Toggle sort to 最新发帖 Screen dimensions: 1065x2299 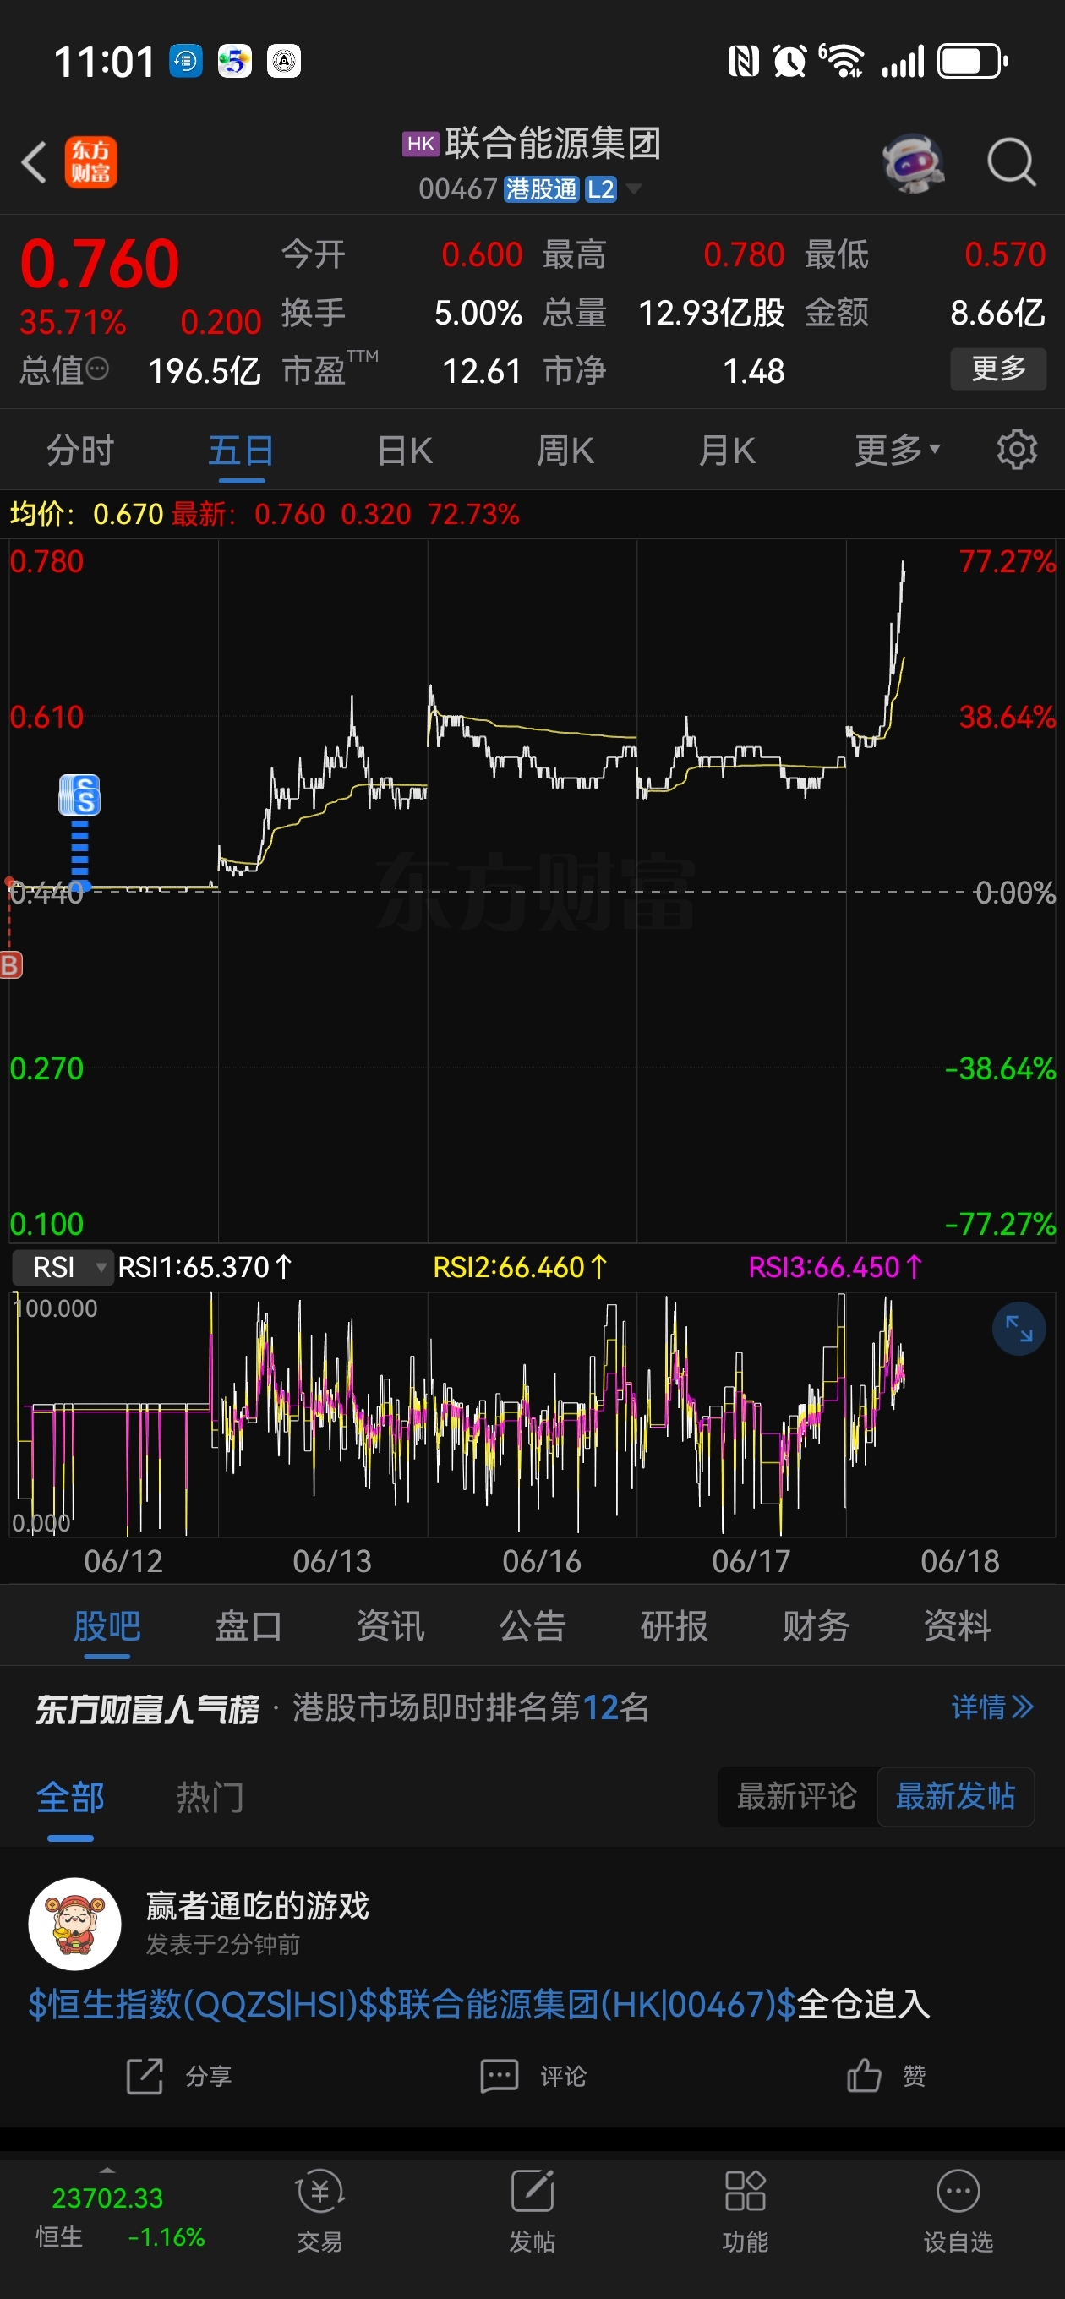click(x=955, y=1795)
